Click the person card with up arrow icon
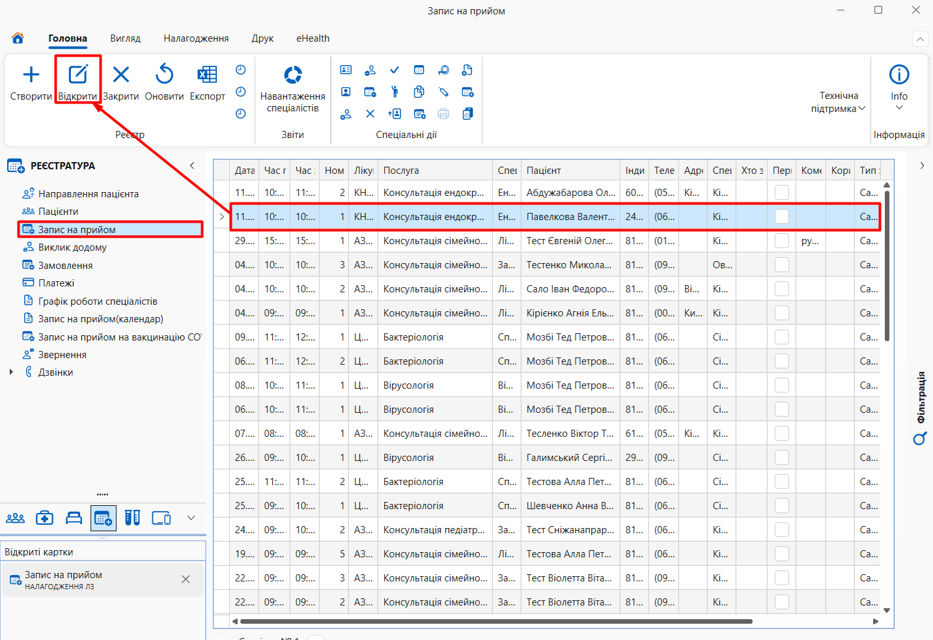Viewport: 933px width, 640px height. 395,114
